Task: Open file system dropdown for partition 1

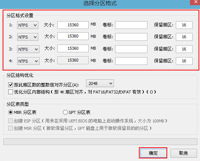Action: point(28,25)
